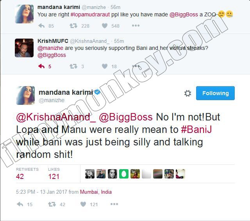This screenshot has height=221, width=250.
Task: Open the #BaniJ hashtag
Action: [x=196, y=129]
